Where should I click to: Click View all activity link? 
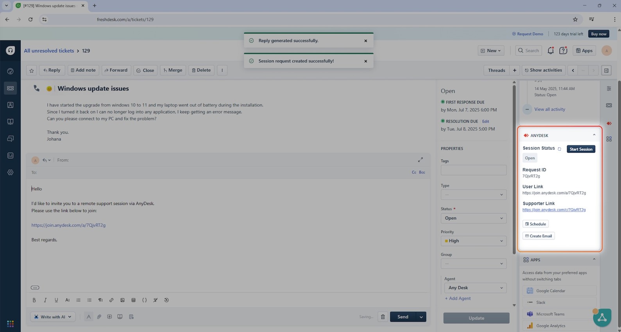click(x=549, y=109)
